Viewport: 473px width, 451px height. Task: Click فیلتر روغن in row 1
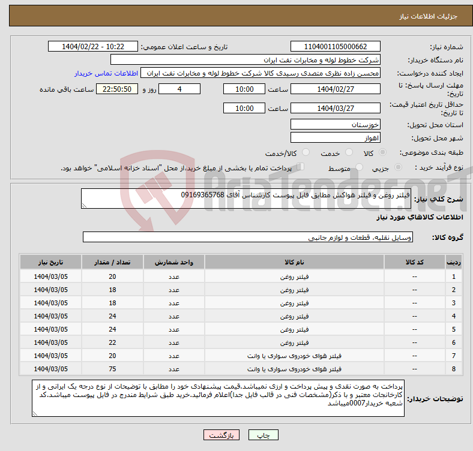[x=294, y=276]
